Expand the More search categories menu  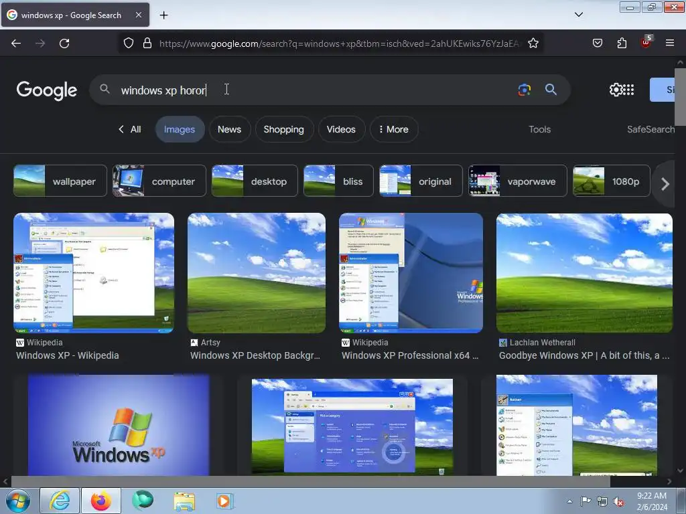[394, 129]
